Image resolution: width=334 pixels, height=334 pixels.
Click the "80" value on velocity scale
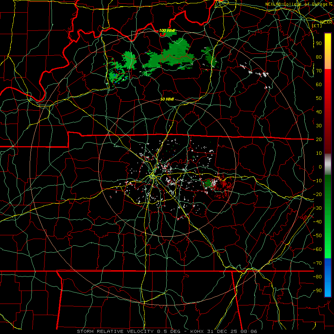pyautogui.click(x=319, y=57)
